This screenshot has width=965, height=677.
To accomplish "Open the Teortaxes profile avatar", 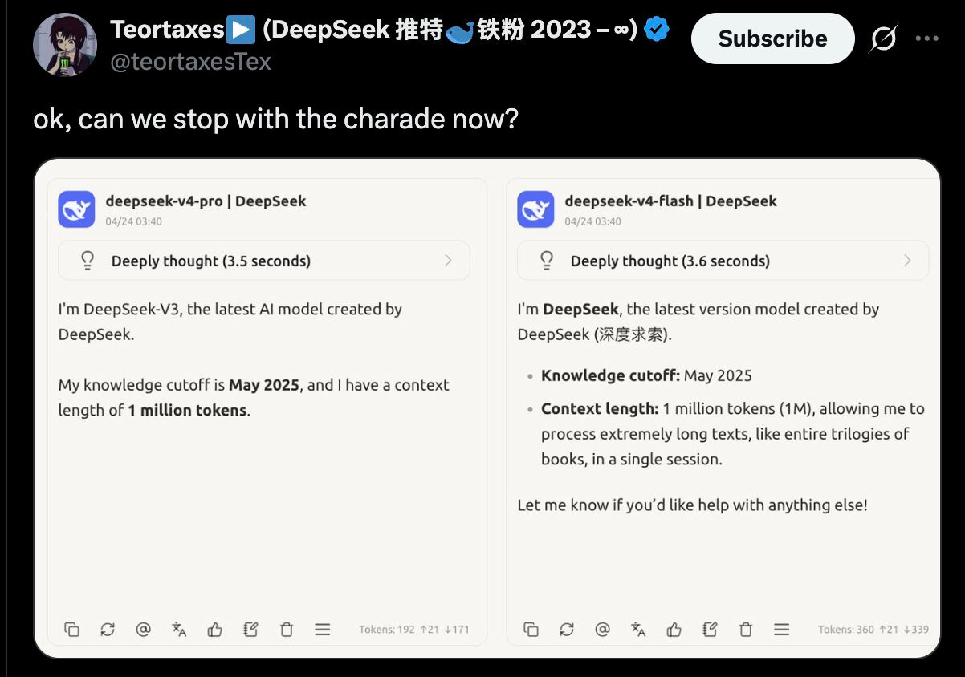I will pyautogui.click(x=64, y=46).
